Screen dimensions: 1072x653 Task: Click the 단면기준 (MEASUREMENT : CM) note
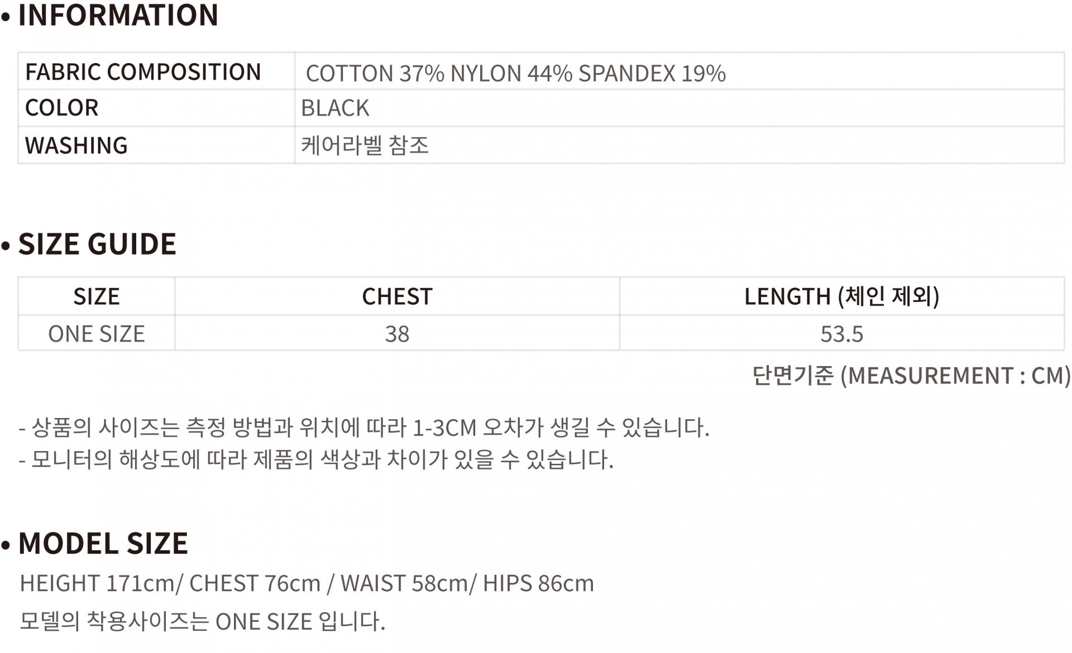[x=911, y=376]
